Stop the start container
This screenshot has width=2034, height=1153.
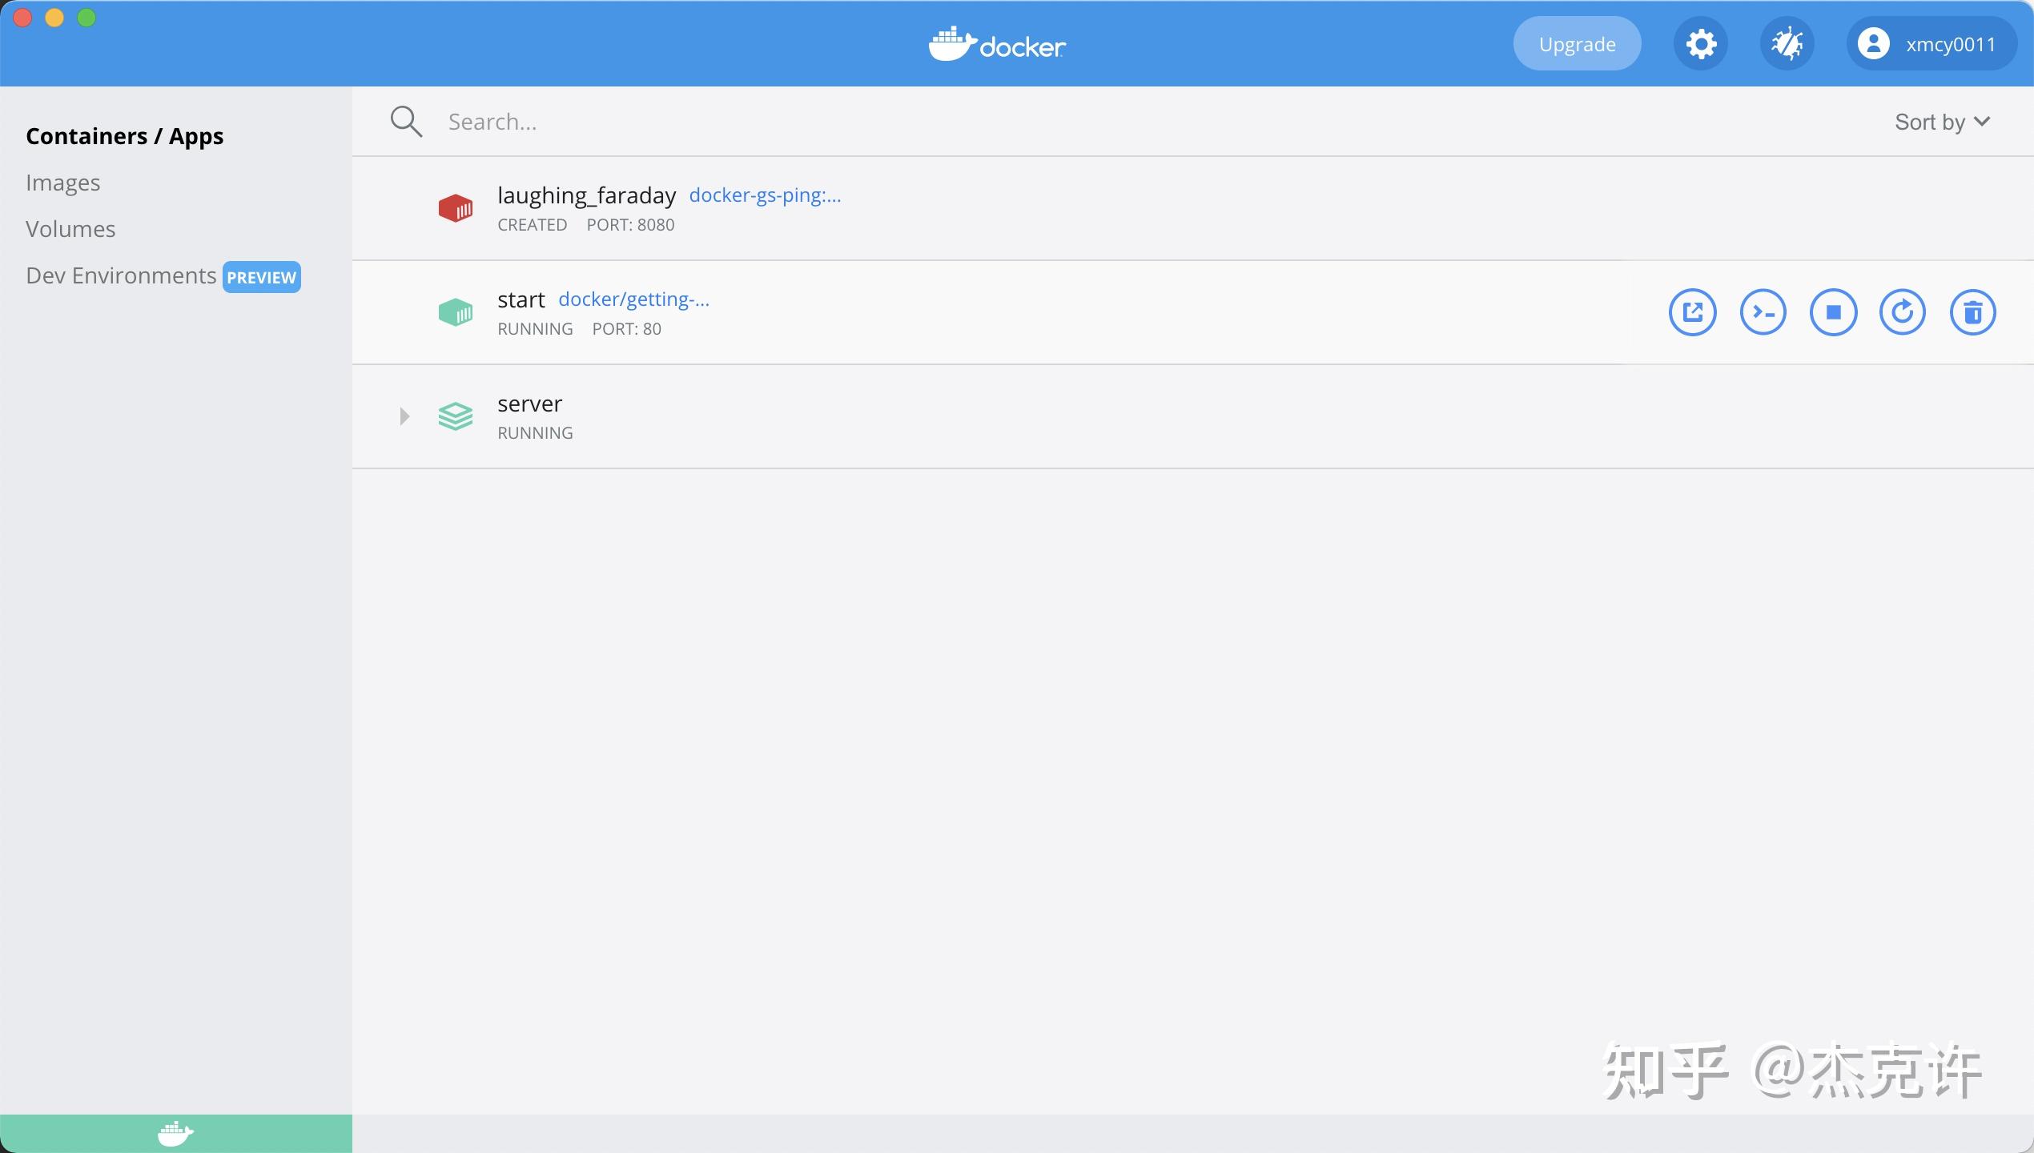(x=1833, y=312)
